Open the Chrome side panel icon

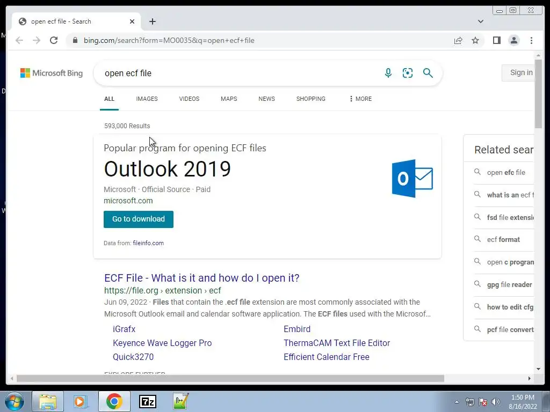coord(497,40)
